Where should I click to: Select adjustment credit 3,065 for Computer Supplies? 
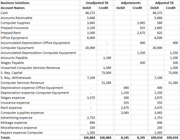point(141,23)
